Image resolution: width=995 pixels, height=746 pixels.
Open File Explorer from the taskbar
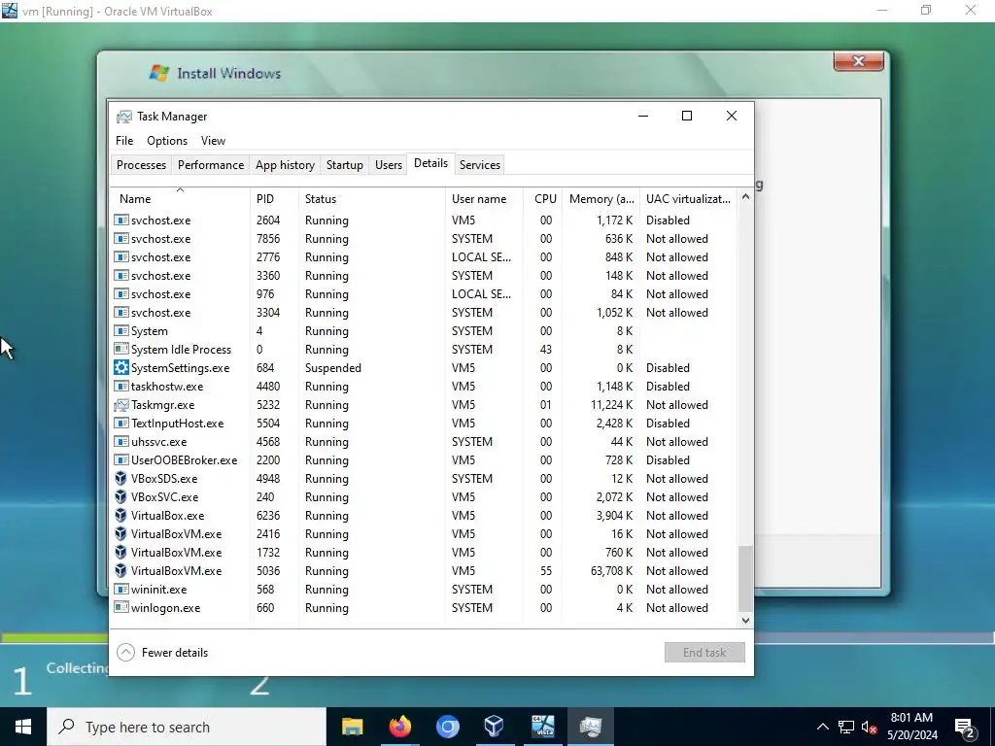coord(352,727)
